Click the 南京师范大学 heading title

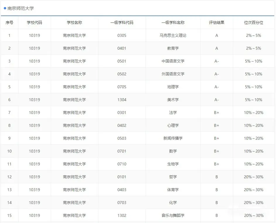tap(21, 8)
